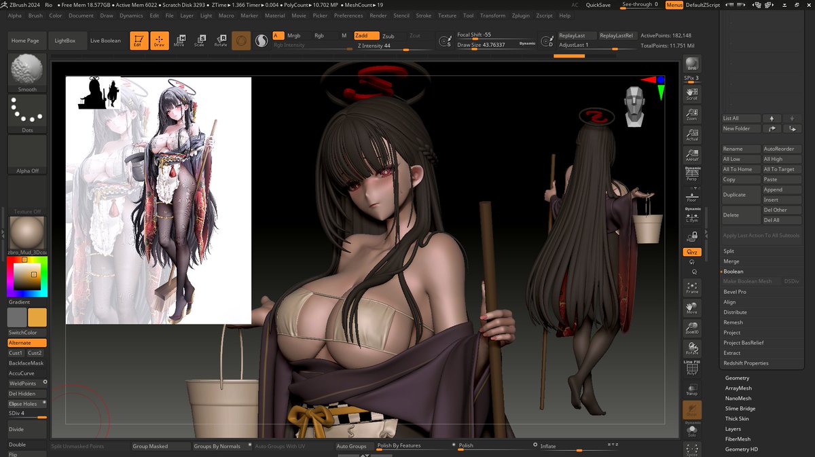Select the Rotate transform tool in top shelf
The width and height of the screenshot is (815, 457).
(x=221, y=41)
